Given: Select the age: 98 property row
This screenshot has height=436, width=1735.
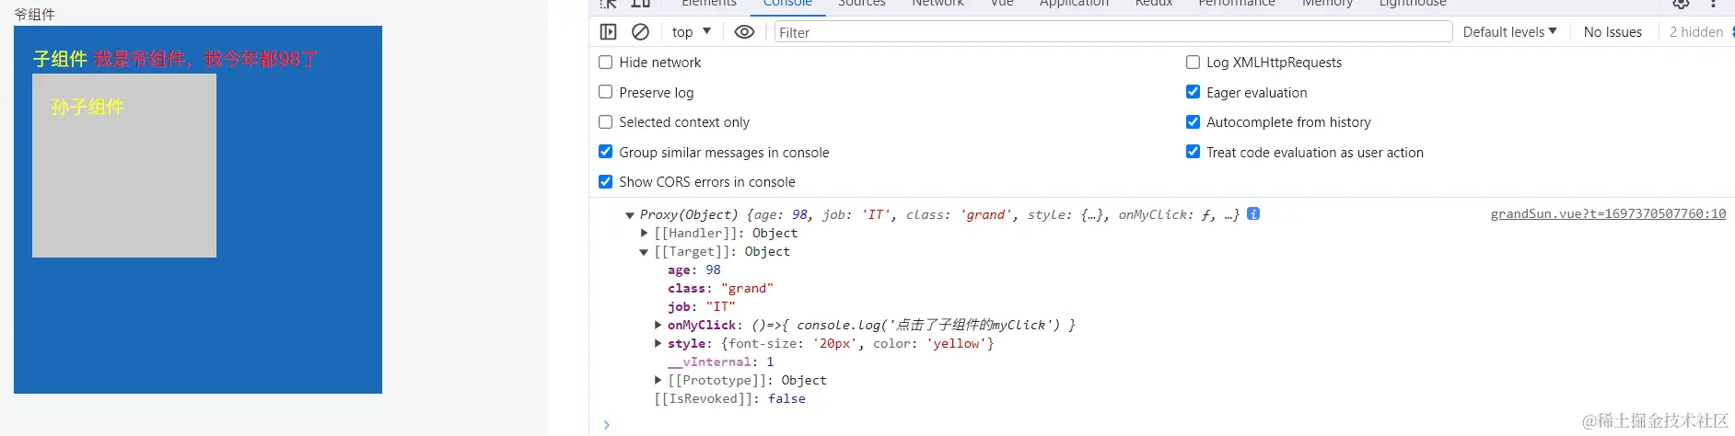Looking at the screenshot, I should pos(694,270).
